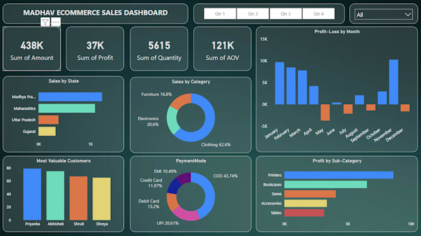
Task: Select the Qtr 3 slicer button
Action: [285, 14]
